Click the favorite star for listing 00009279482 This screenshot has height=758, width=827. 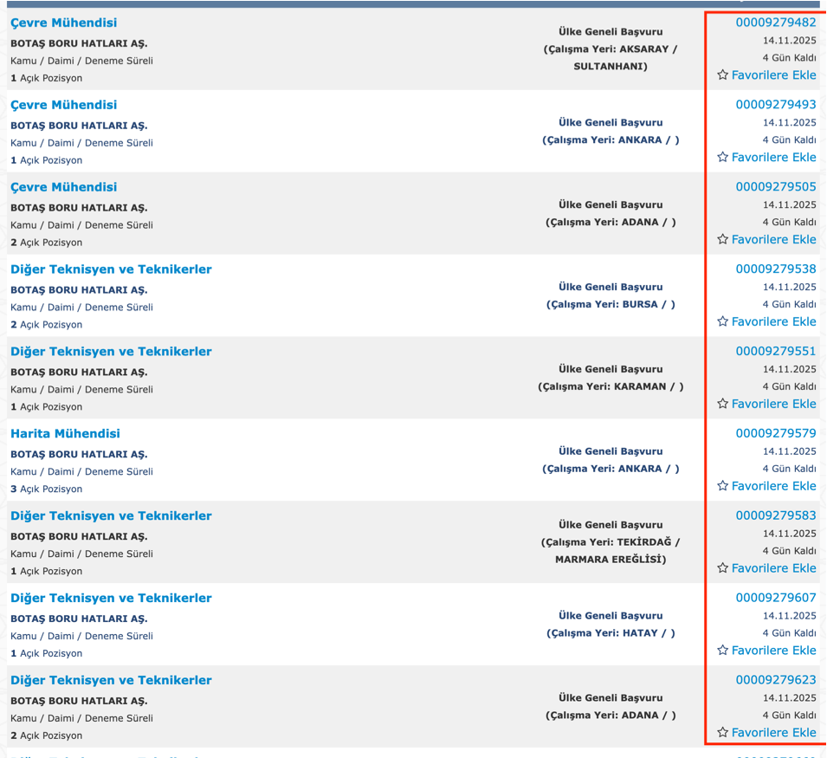click(x=722, y=75)
